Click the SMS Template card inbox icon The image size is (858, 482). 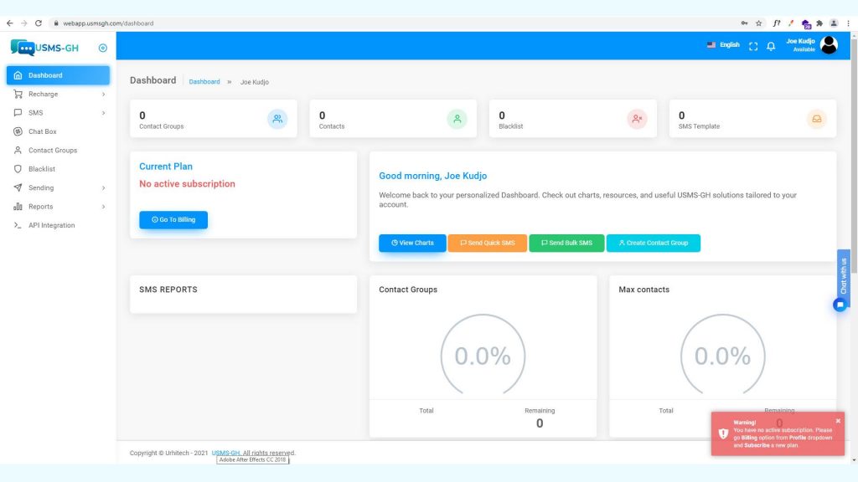pos(816,119)
